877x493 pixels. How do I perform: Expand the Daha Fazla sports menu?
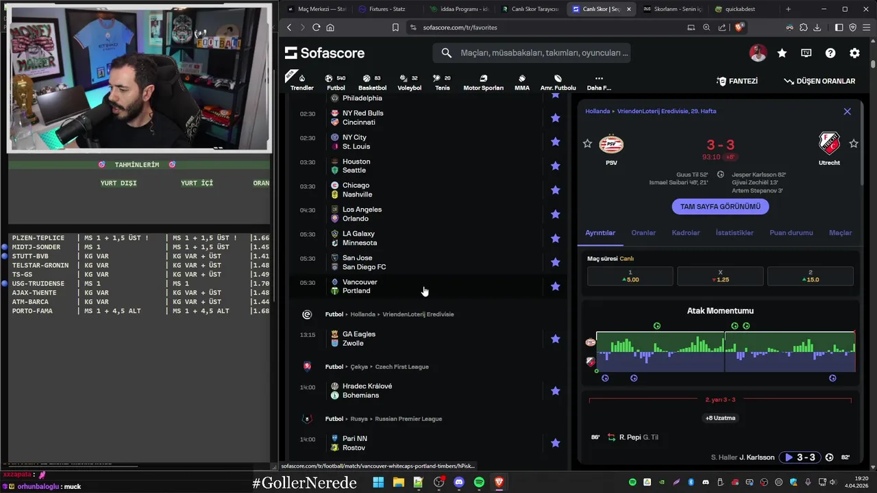(599, 82)
